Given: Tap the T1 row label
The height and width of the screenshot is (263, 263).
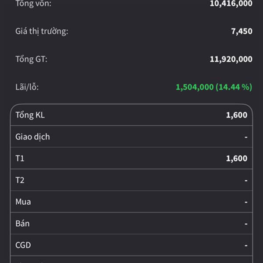Looking at the screenshot, I should pos(20,159).
